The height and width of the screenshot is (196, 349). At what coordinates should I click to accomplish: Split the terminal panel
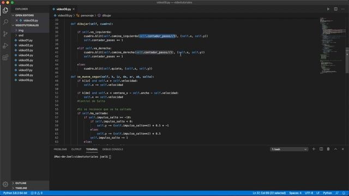(x=321, y=149)
